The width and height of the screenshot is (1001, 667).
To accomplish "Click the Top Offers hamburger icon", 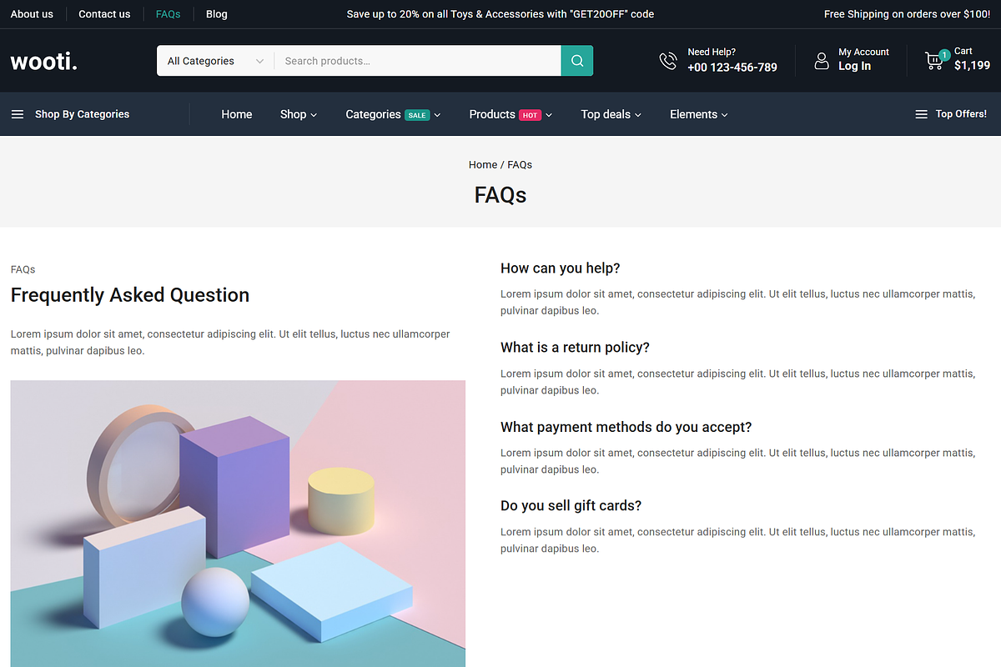I will click(921, 114).
